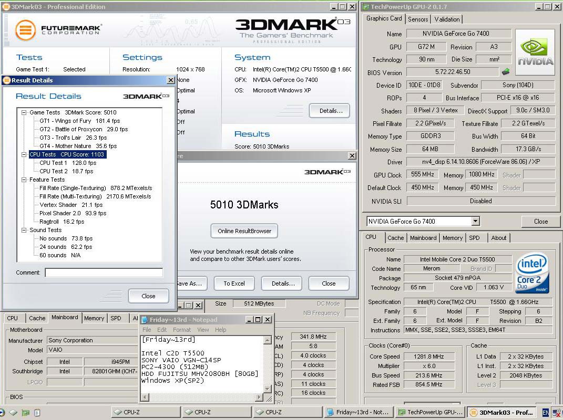Collapse the Feature Tests tree node
The width and height of the screenshot is (563, 420).
(x=24, y=180)
